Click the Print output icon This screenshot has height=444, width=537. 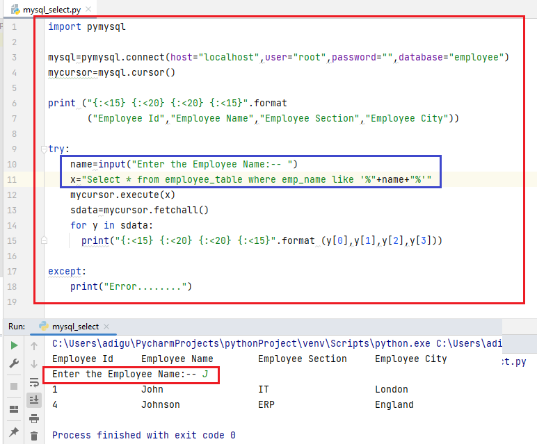34,418
